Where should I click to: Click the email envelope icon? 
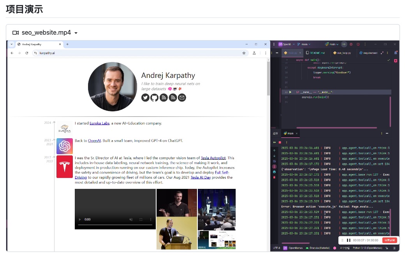(182, 98)
